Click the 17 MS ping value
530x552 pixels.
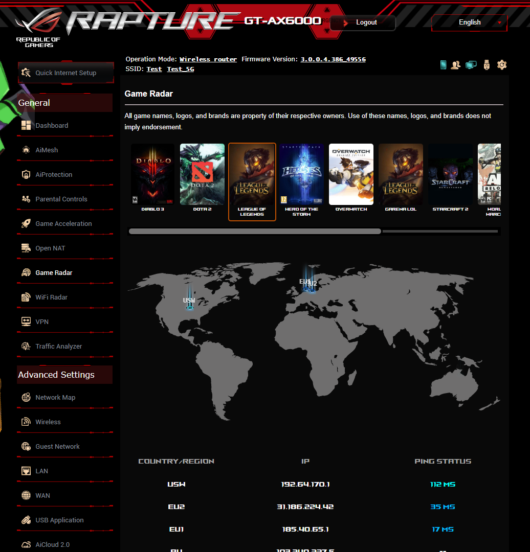pyautogui.click(x=443, y=530)
